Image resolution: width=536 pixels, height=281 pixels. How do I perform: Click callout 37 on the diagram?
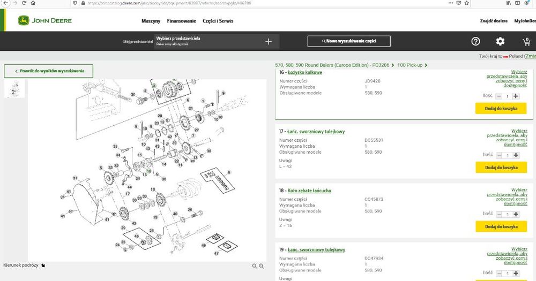coord(75,178)
